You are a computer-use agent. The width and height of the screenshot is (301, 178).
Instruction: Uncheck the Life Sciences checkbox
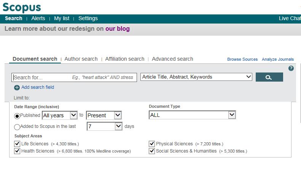pyautogui.click(x=17, y=144)
